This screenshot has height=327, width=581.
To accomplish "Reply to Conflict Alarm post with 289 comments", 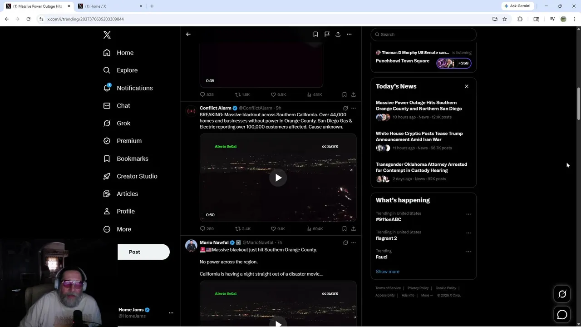I will [207, 228].
